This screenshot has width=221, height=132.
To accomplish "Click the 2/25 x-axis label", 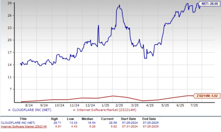I will (119, 105).
